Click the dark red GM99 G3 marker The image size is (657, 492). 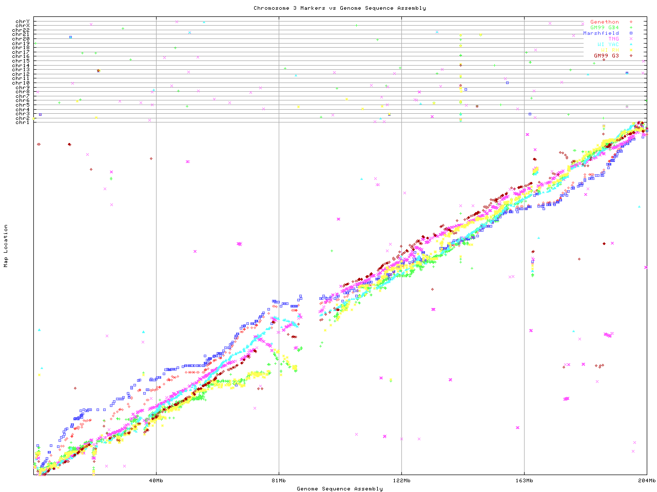coord(631,55)
